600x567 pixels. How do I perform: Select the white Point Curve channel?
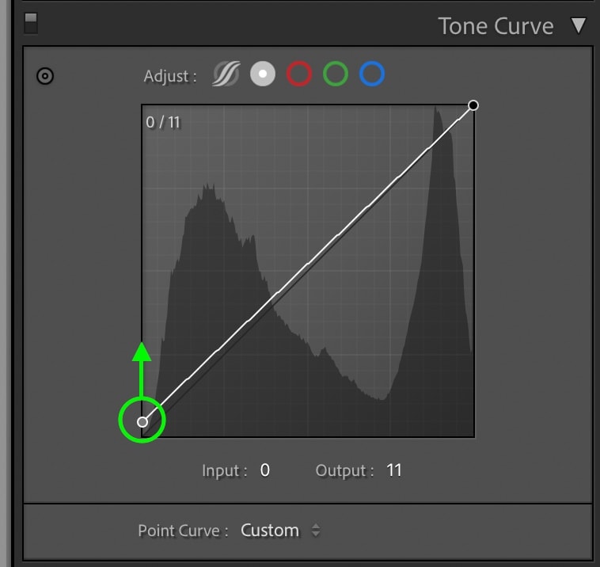(263, 74)
